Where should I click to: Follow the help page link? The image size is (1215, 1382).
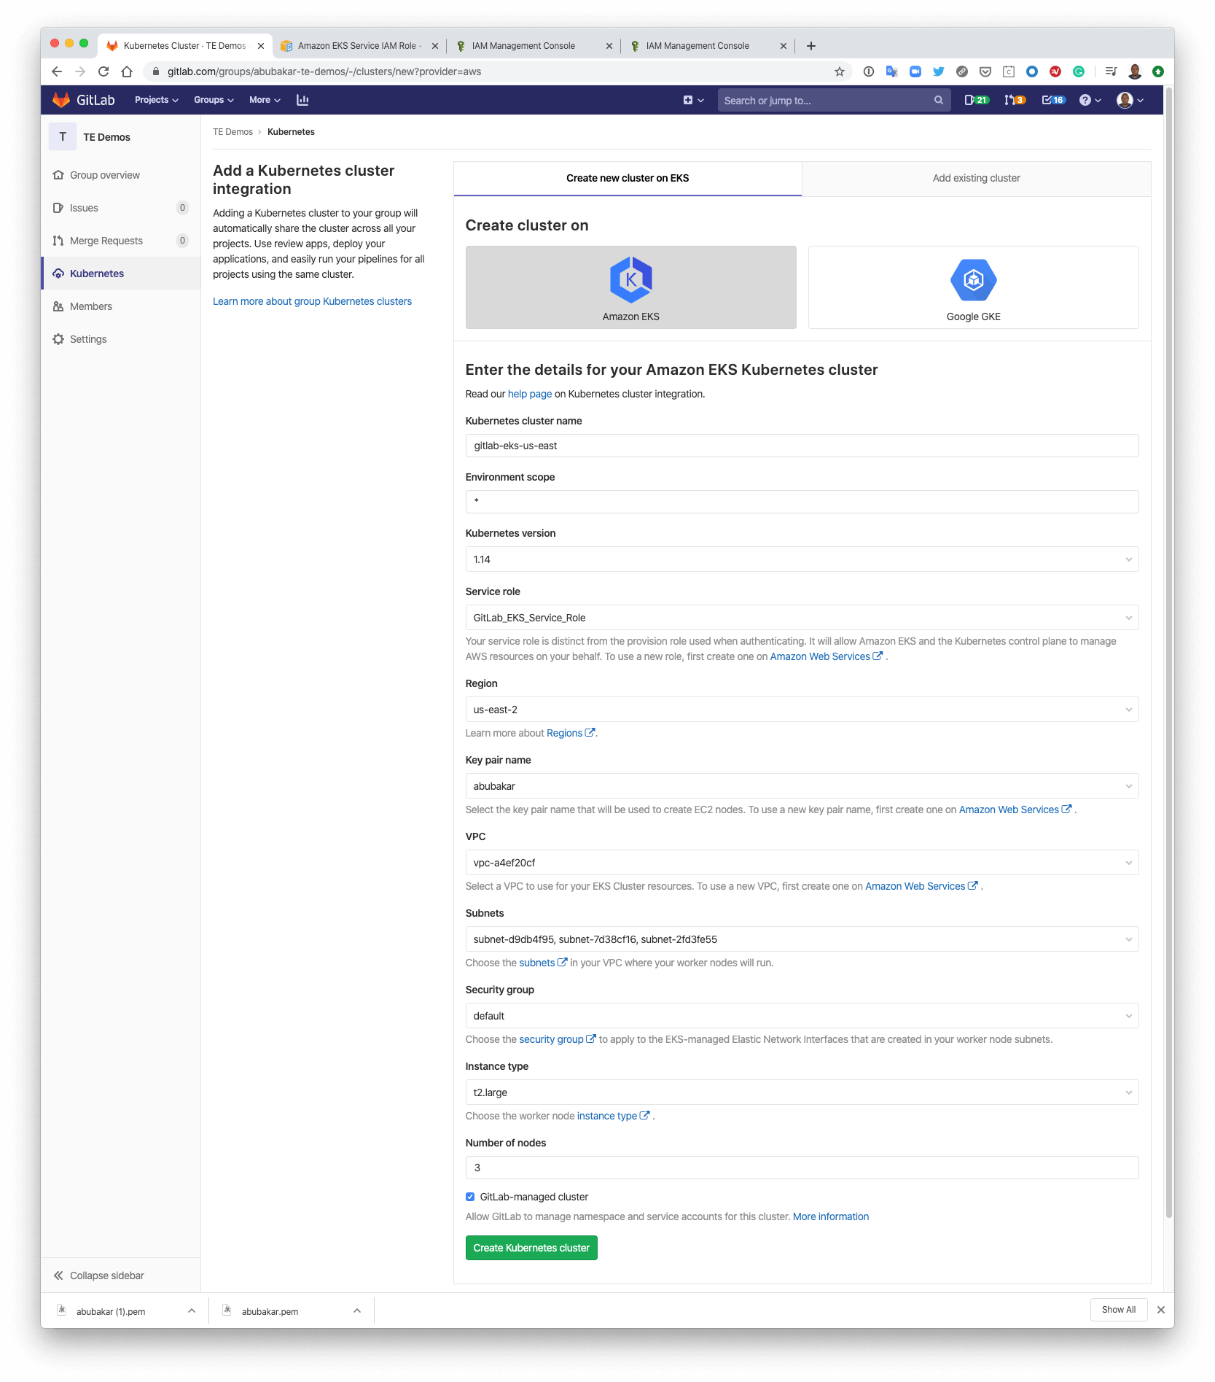click(x=529, y=393)
